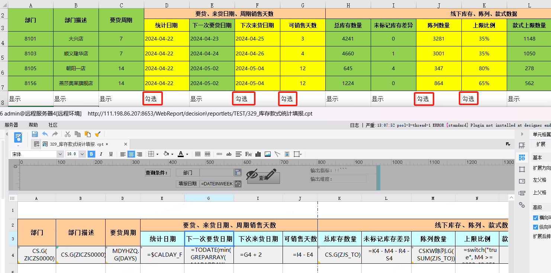Image resolution: width=551 pixels, height=273 pixels.
Task: Toggle italic formatting
Action: click(101, 154)
